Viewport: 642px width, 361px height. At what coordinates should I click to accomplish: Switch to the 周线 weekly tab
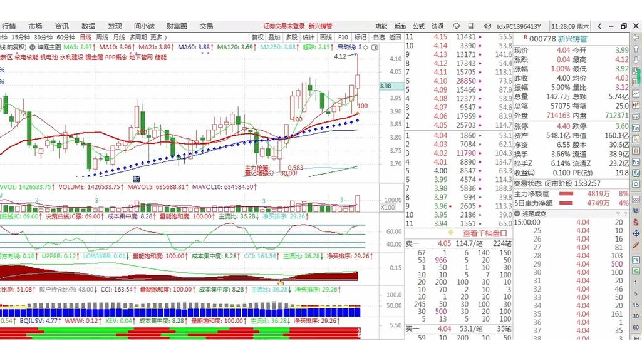coord(103,36)
